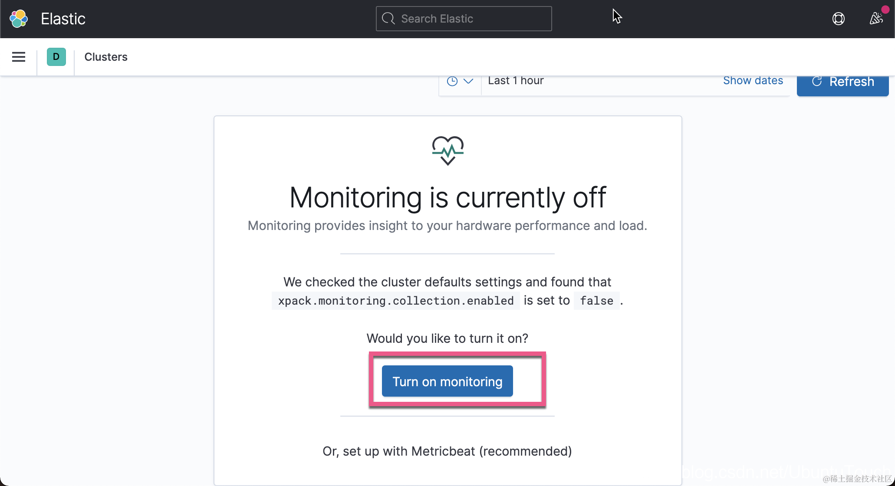895x486 pixels.
Task: Click the clock quick-select icon
Action: tap(452, 81)
